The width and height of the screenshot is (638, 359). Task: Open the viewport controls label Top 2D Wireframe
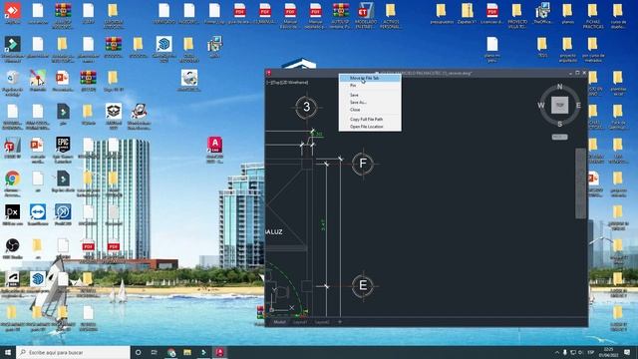point(287,82)
